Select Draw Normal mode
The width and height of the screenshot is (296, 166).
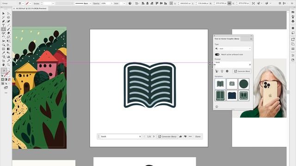coord(3,83)
